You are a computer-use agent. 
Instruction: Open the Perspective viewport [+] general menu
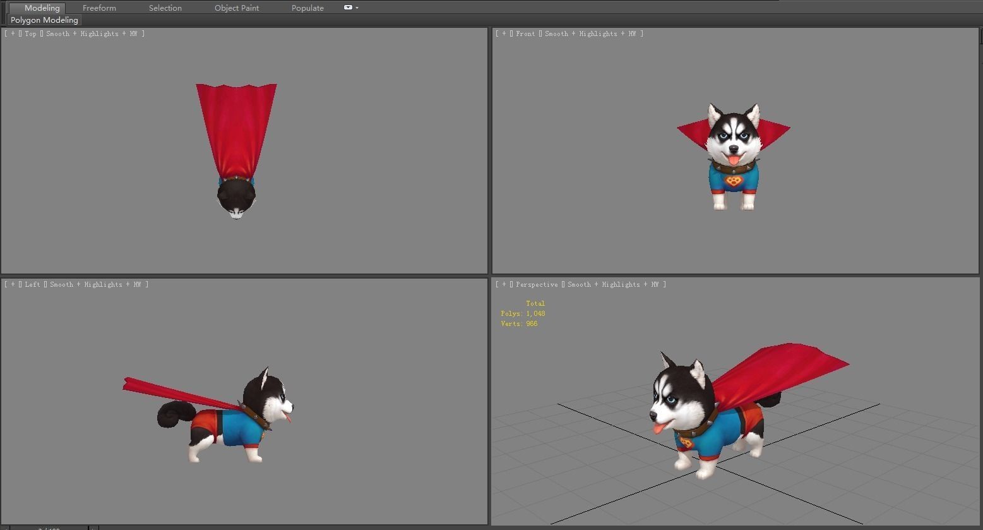click(504, 284)
